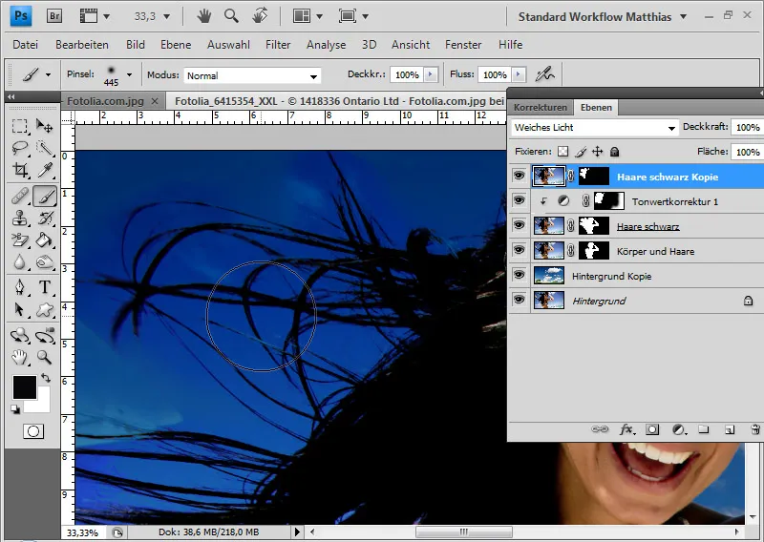Image resolution: width=764 pixels, height=542 pixels.
Task: Select the Pen tool
Action: (19, 287)
